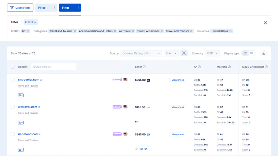This screenshot has height=156, width=278.
Task: Remove Air Travel category tag
Action: pos(133,31)
